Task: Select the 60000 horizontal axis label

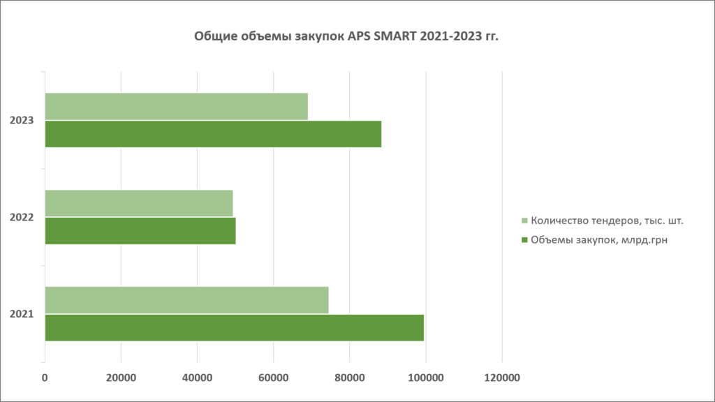Action: pyautogui.click(x=273, y=378)
